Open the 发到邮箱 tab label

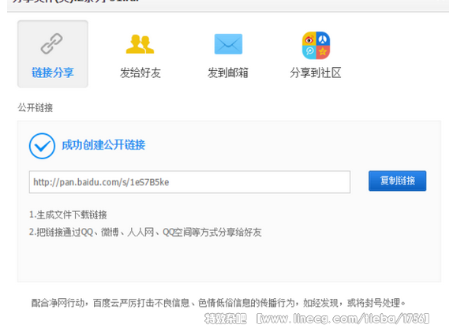click(228, 73)
